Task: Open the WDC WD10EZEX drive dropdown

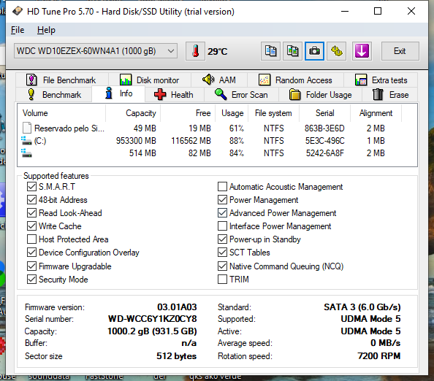Action: 96,51
